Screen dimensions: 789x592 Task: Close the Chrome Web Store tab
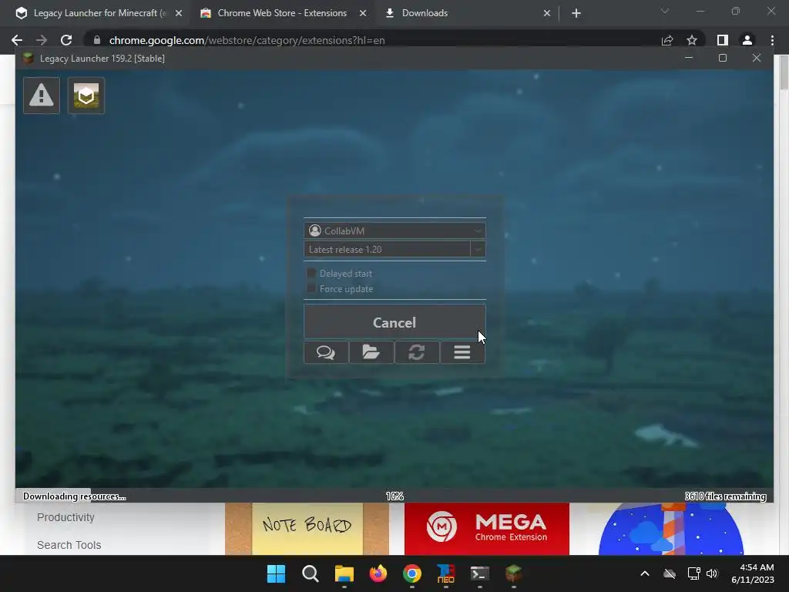pyautogui.click(x=363, y=13)
